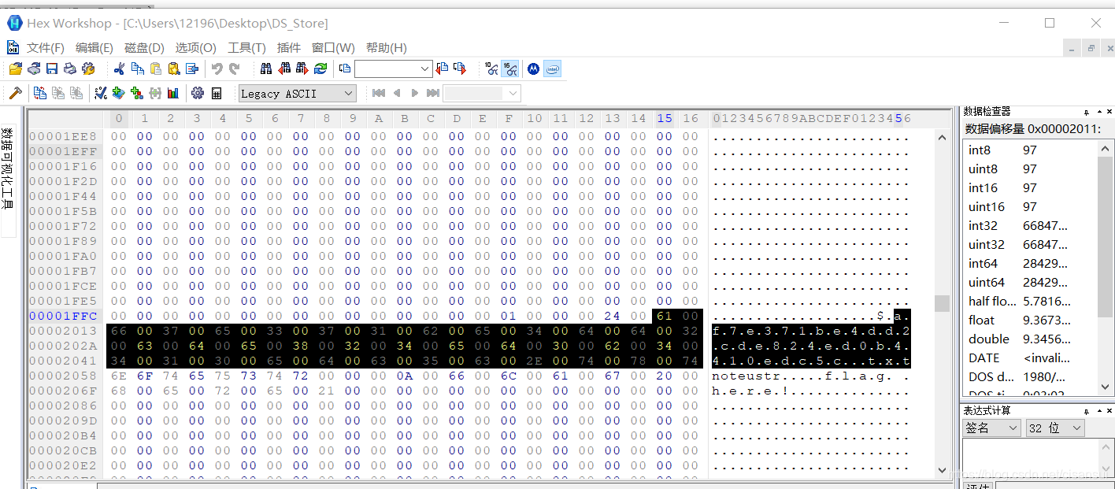Click the Goto next red arrow icon
This screenshot has width=1115, height=489.
pos(460,69)
